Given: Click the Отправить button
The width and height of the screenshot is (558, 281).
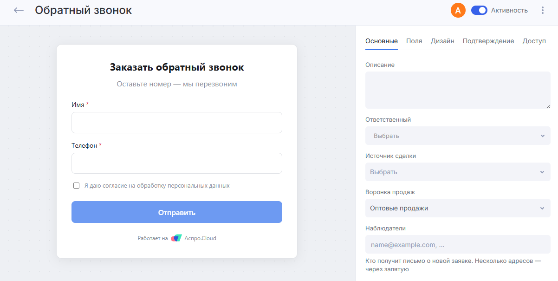Looking at the screenshot, I should pyautogui.click(x=177, y=212).
